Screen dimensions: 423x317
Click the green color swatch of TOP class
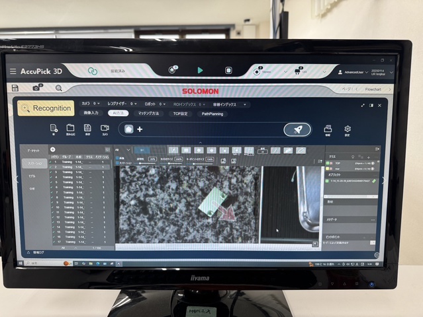pos(328,163)
